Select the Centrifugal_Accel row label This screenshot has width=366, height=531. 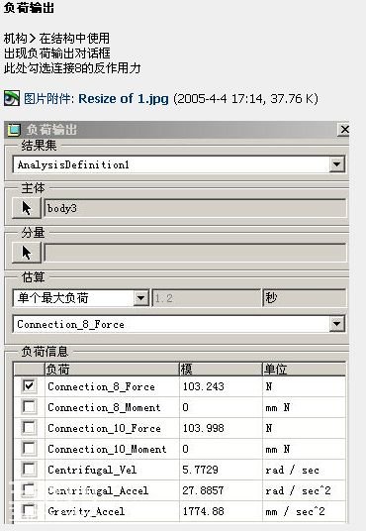click(98, 490)
